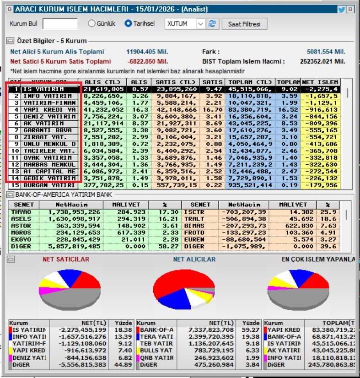Click in the Kurum Bul search field
360x378 pixels.
click(60, 24)
